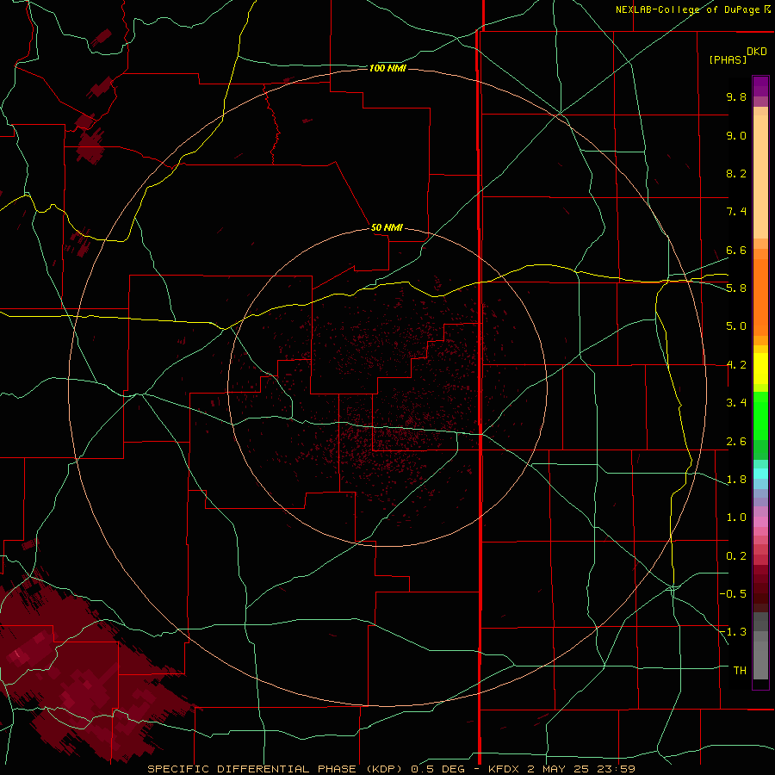The height and width of the screenshot is (775, 775).
Task: Pick the purple segment atop the color bar
Action: [x=760, y=86]
